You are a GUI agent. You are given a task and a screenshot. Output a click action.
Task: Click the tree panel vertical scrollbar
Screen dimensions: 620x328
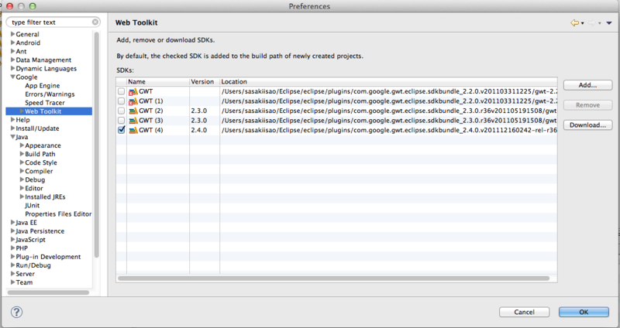click(x=96, y=144)
